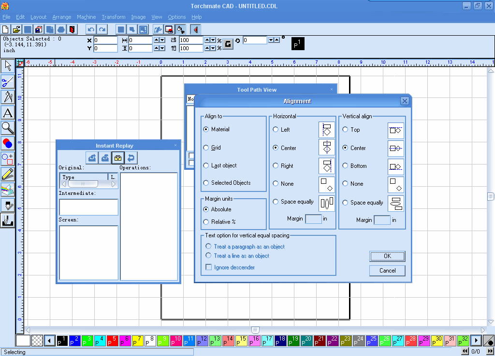Select the magnifying glass Zoom tool

(x=8, y=128)
